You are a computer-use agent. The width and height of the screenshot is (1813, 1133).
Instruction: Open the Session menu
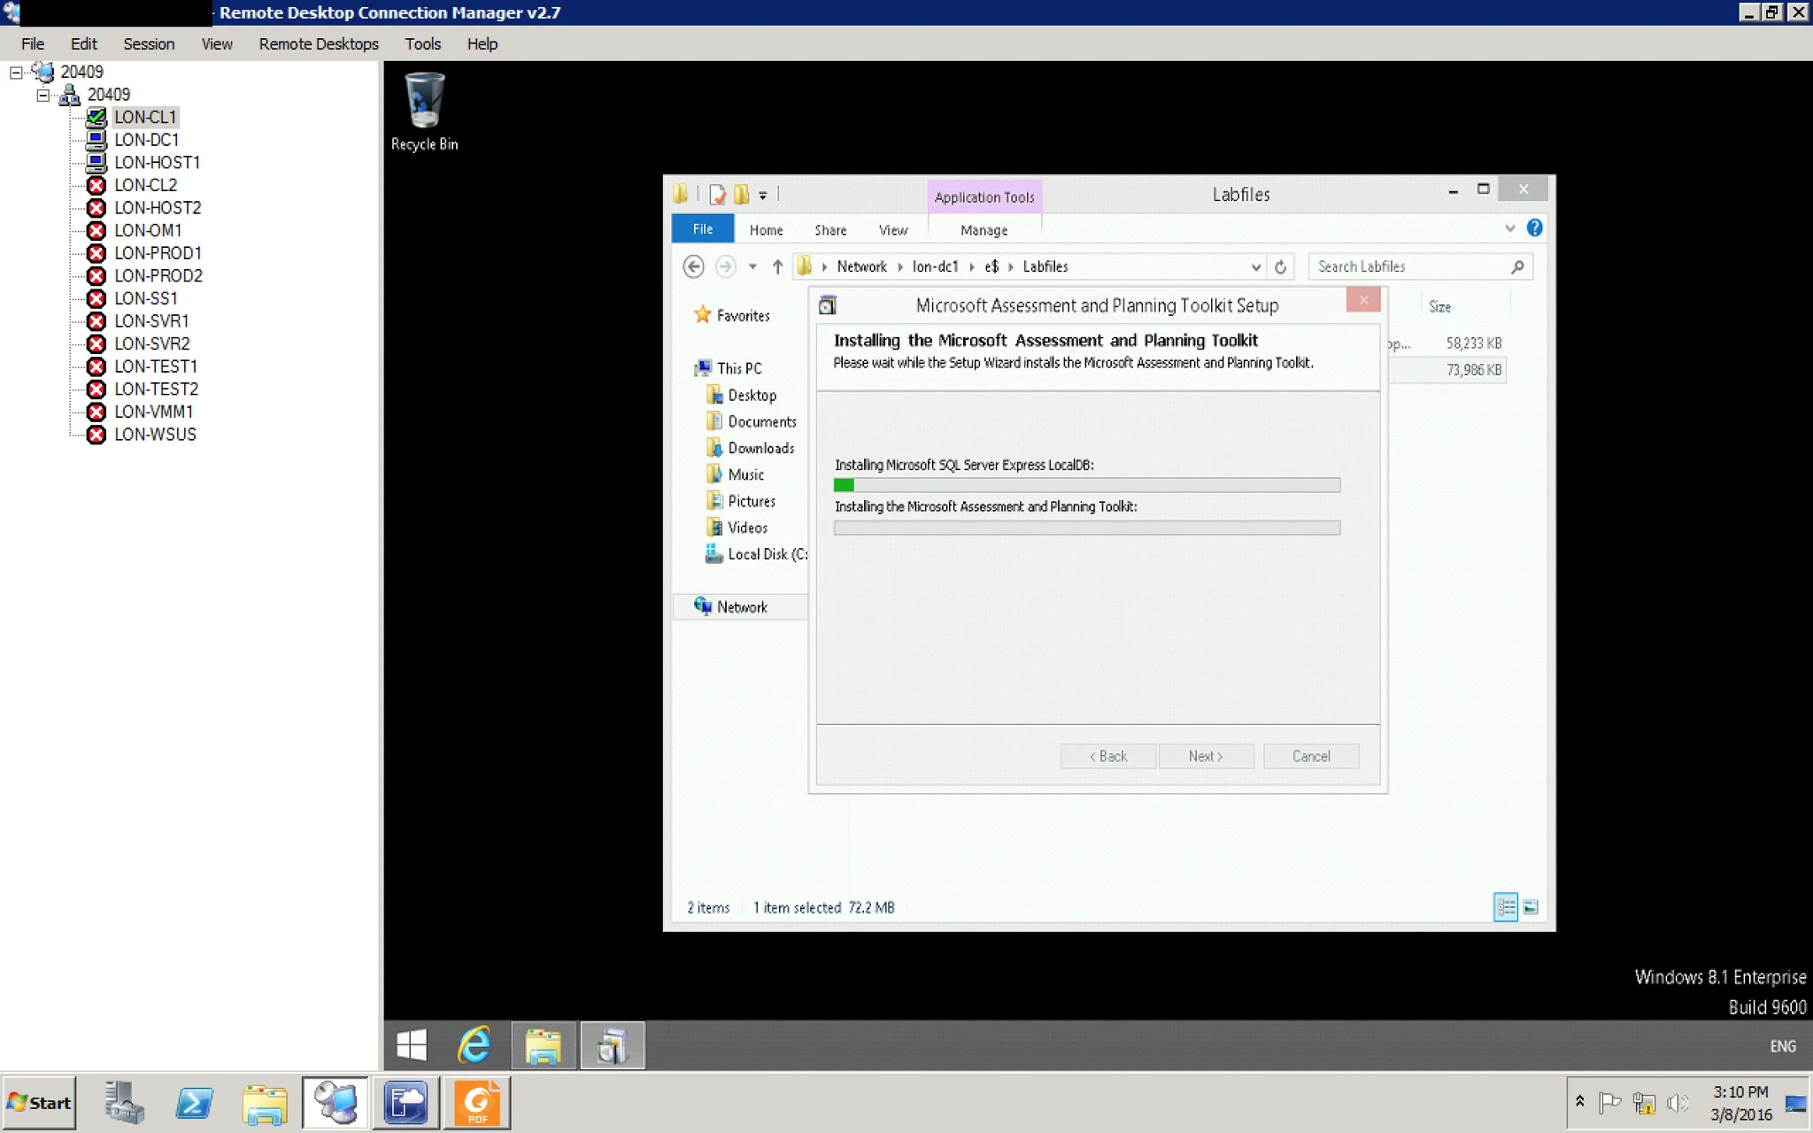coord(149,44)
